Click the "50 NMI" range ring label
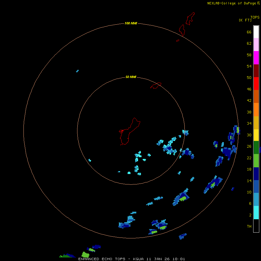 click(x=131, y=77)
